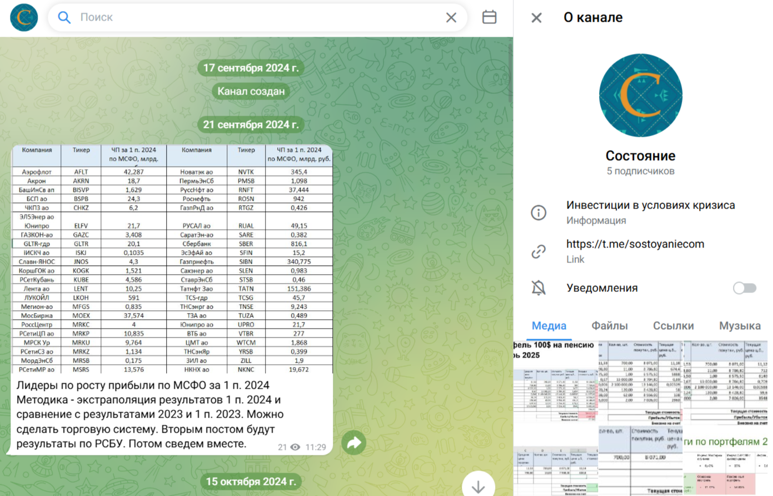Click the magnifier search icon
773x496 pixels.
pos(64,17)
